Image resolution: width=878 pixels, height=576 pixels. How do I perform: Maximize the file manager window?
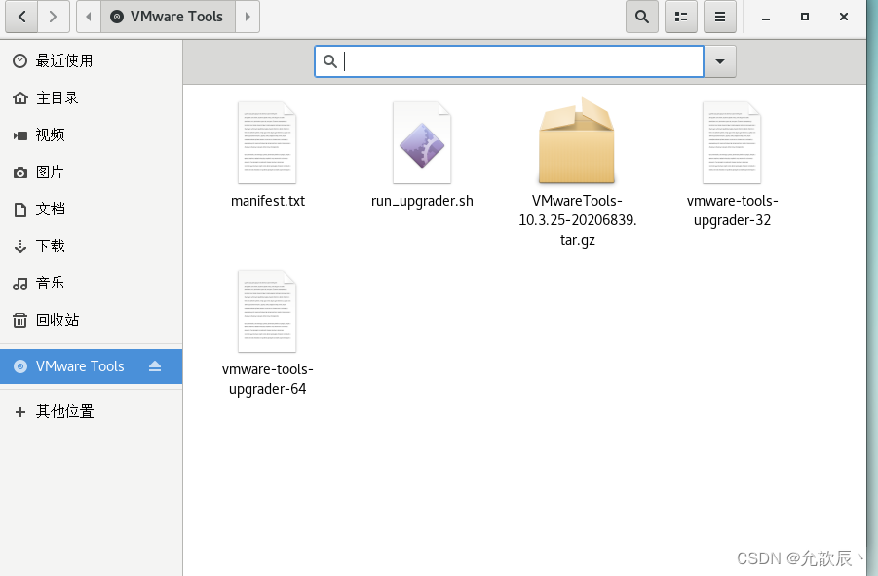(x=805, y=17)
